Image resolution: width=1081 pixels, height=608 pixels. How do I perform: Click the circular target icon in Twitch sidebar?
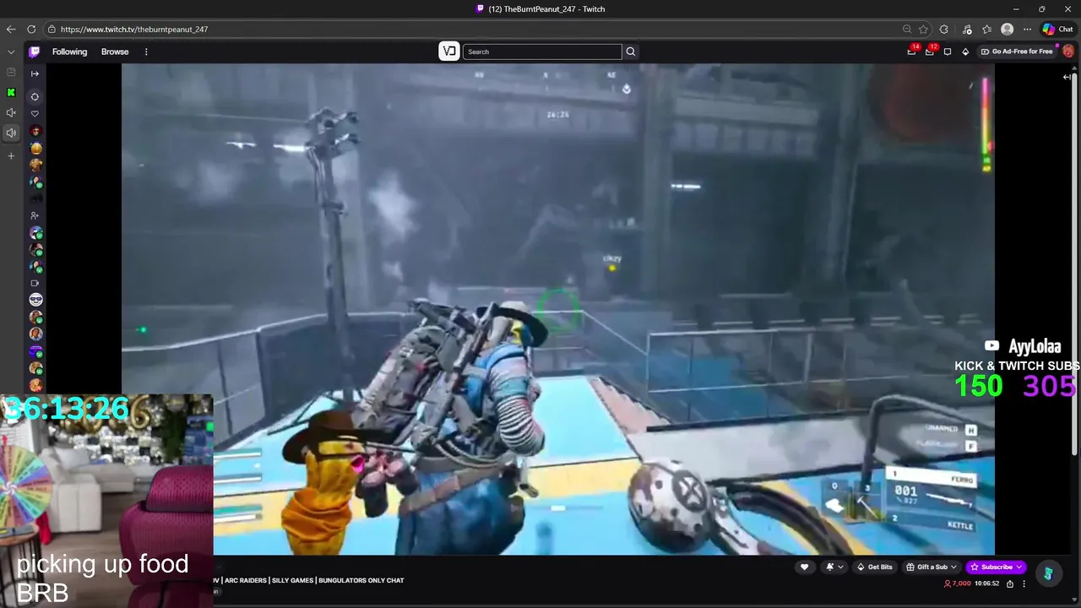pos(35,96)
